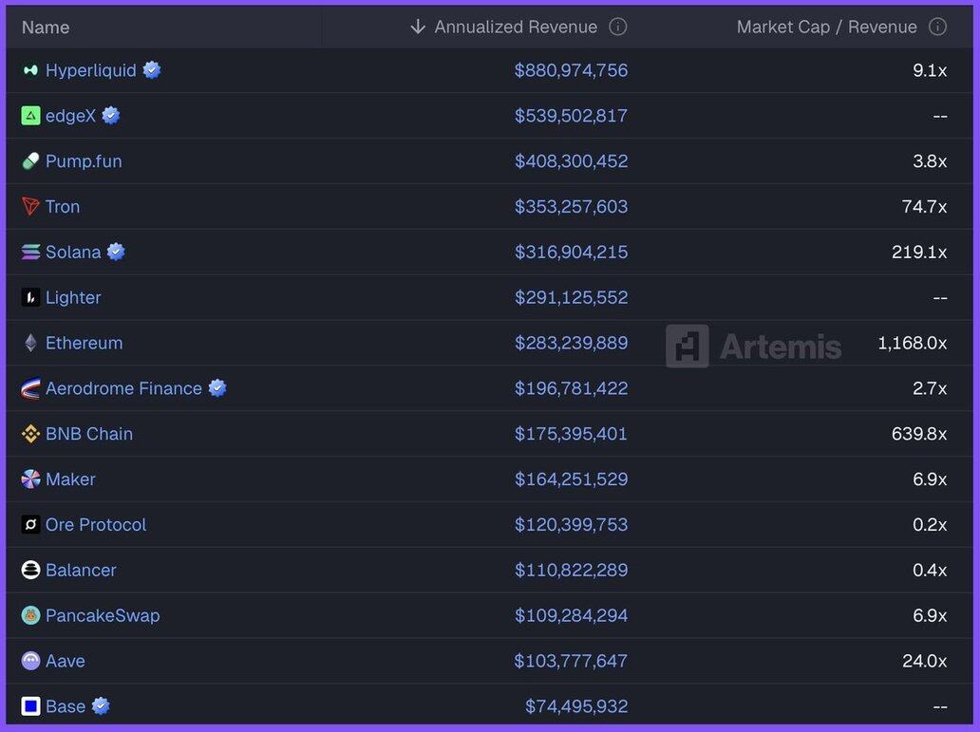This screenshot has width=980, height=732.
Task: Click the Market Cap / Revenue info icon
Action: click(937, 27)
